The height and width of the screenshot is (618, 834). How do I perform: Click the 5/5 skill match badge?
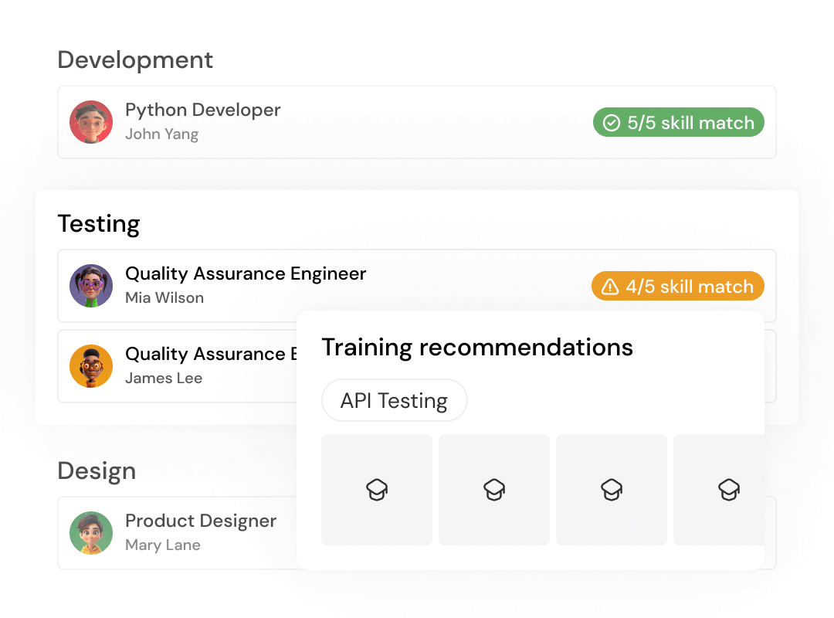pyautogui.click(x=679, y=123)
